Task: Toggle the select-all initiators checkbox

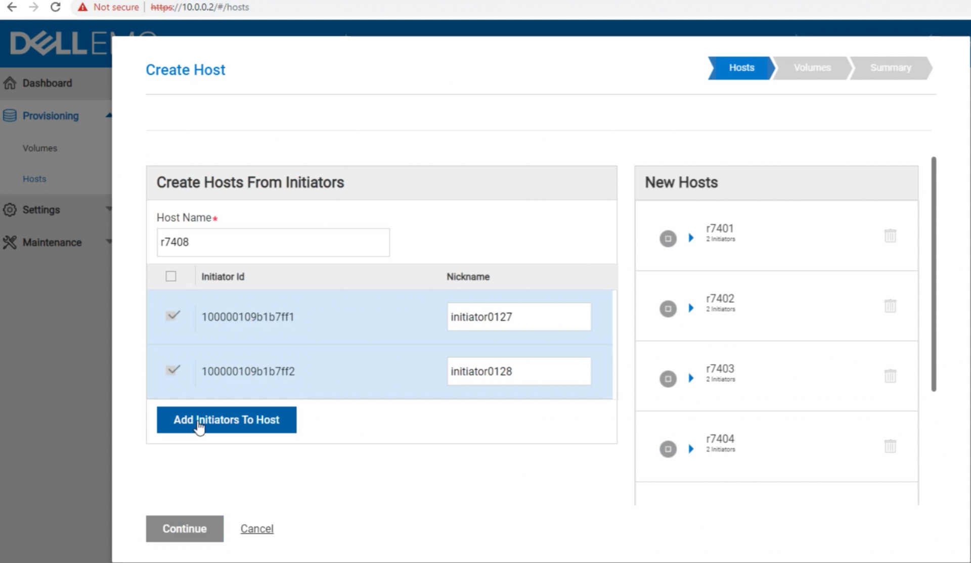Action: point(171,276)
